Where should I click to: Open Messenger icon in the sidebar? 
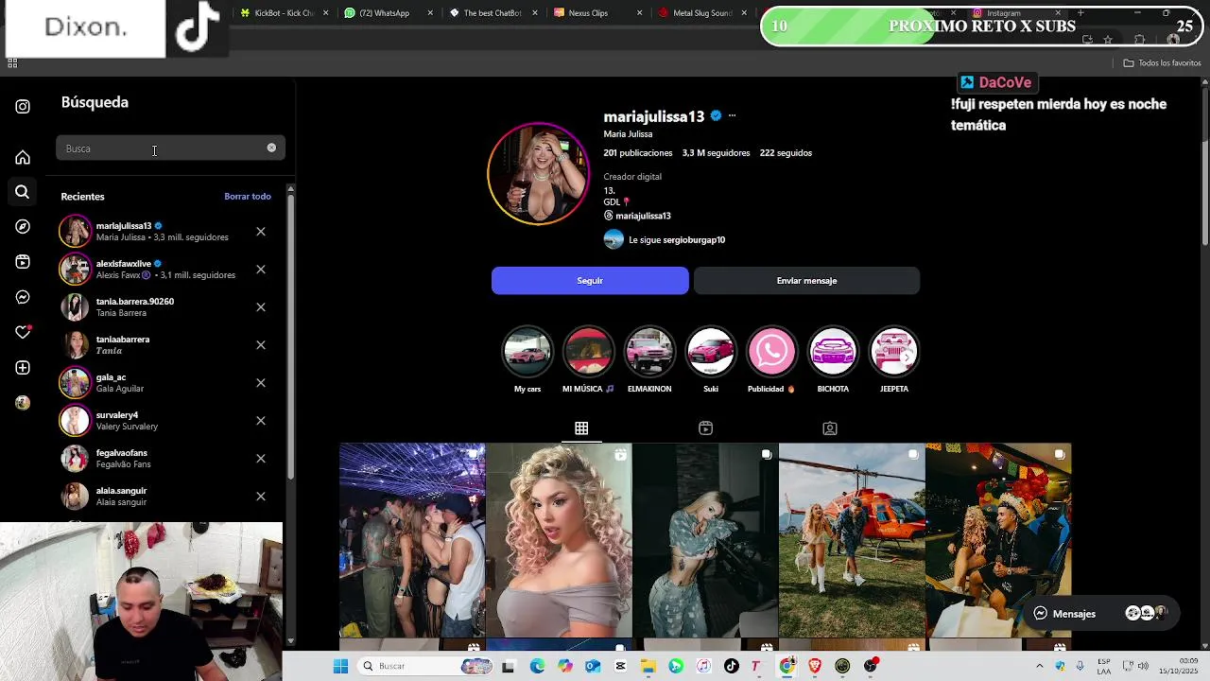tap(23, 297)
